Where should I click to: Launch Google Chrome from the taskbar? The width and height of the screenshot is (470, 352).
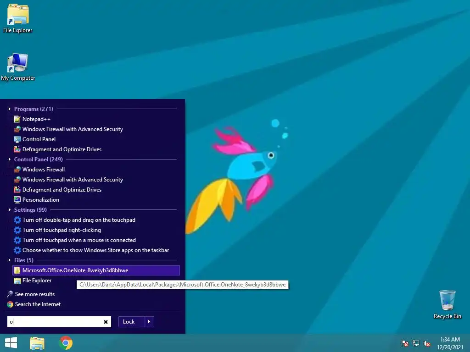click(x=66, y=343)
